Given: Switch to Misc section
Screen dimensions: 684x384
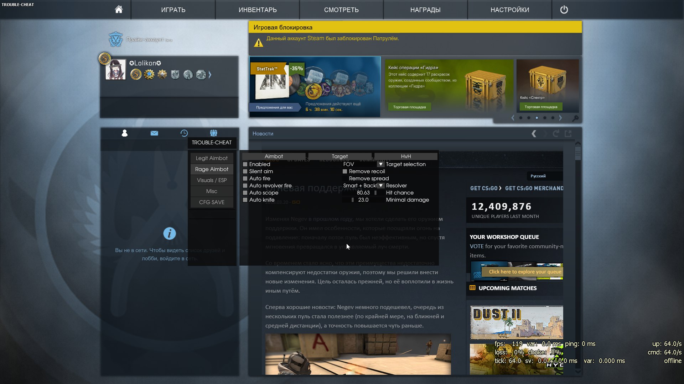Looking at the screenshot, I should (212, 191).
